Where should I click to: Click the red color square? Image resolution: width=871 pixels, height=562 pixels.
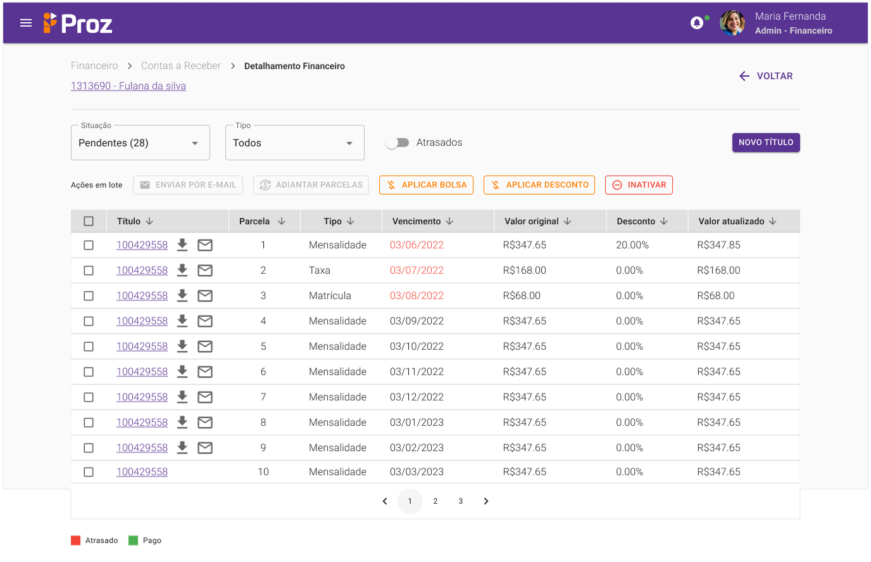click(x=76, y=540)
